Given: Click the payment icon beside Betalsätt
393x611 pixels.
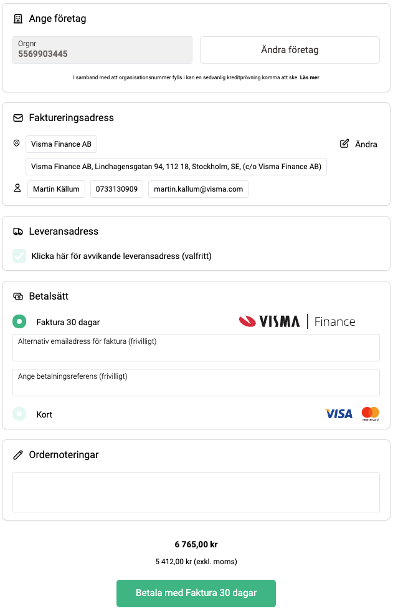Looking at the screenshot, I should (x=18, y=296).
